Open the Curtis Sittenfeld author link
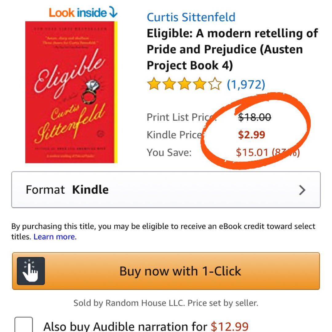The image size is (332, 332). pos(191,17)
